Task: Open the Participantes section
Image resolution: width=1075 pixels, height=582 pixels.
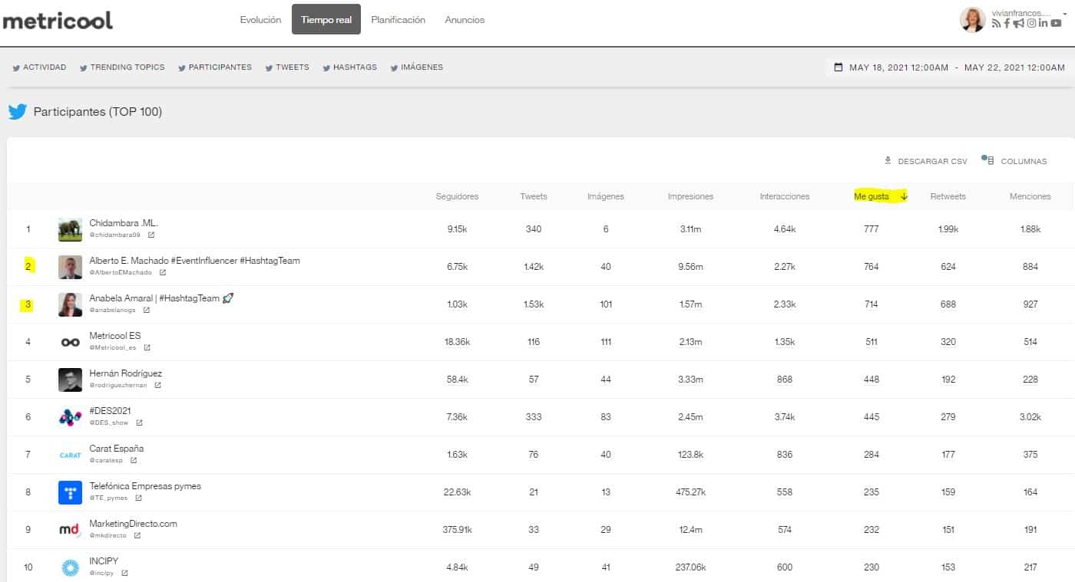Action: [215, 67]
